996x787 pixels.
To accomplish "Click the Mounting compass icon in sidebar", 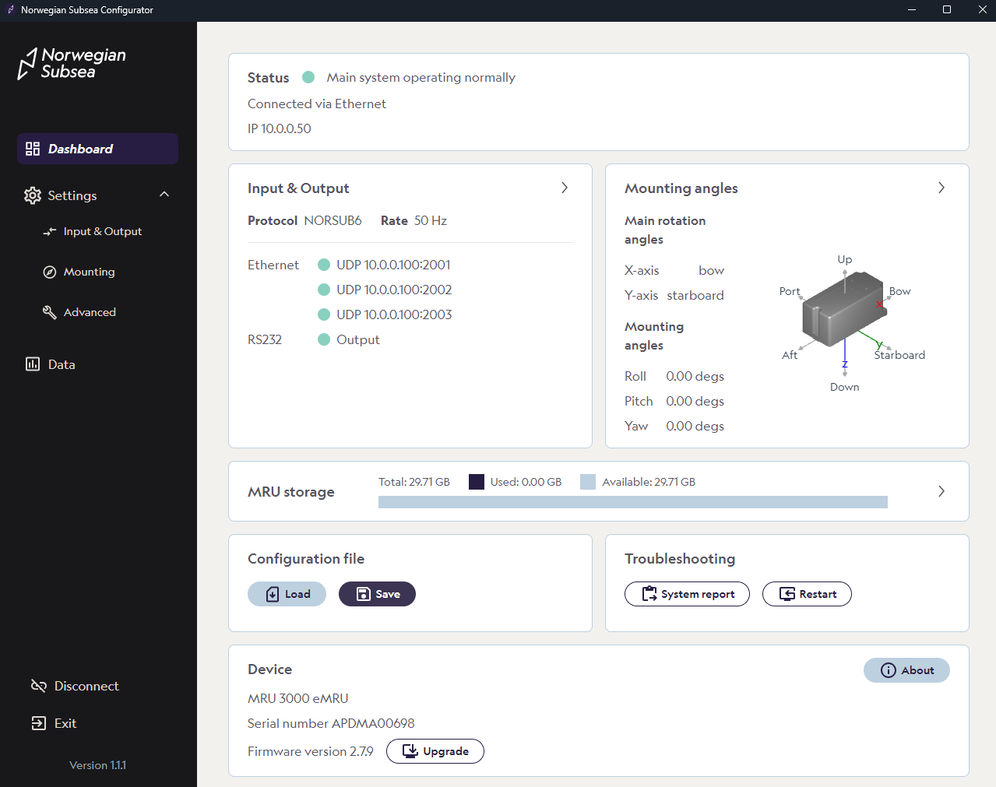I will pos(50,272).
